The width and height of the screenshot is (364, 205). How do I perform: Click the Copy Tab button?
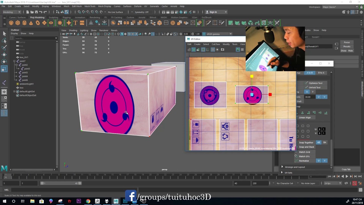[346, 169]
